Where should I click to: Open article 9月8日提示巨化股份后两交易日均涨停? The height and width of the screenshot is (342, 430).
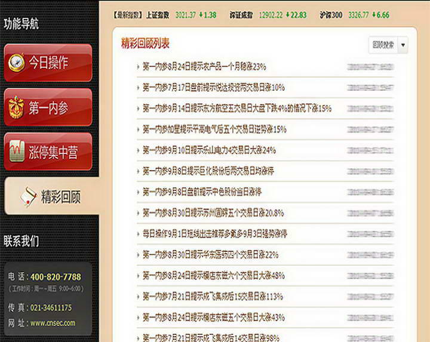coord(208,171)
